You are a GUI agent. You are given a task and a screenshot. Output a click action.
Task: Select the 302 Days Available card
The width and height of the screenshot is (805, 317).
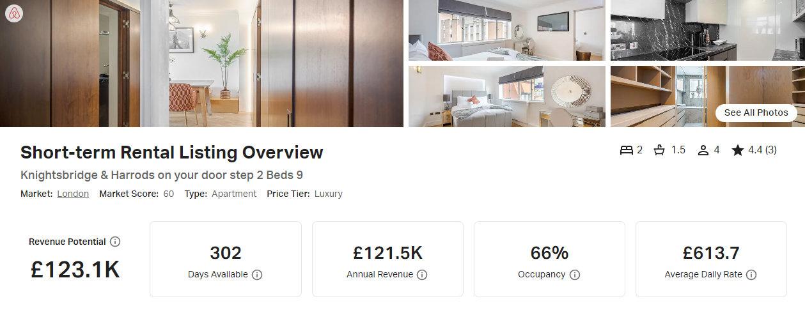click(226, 259)
